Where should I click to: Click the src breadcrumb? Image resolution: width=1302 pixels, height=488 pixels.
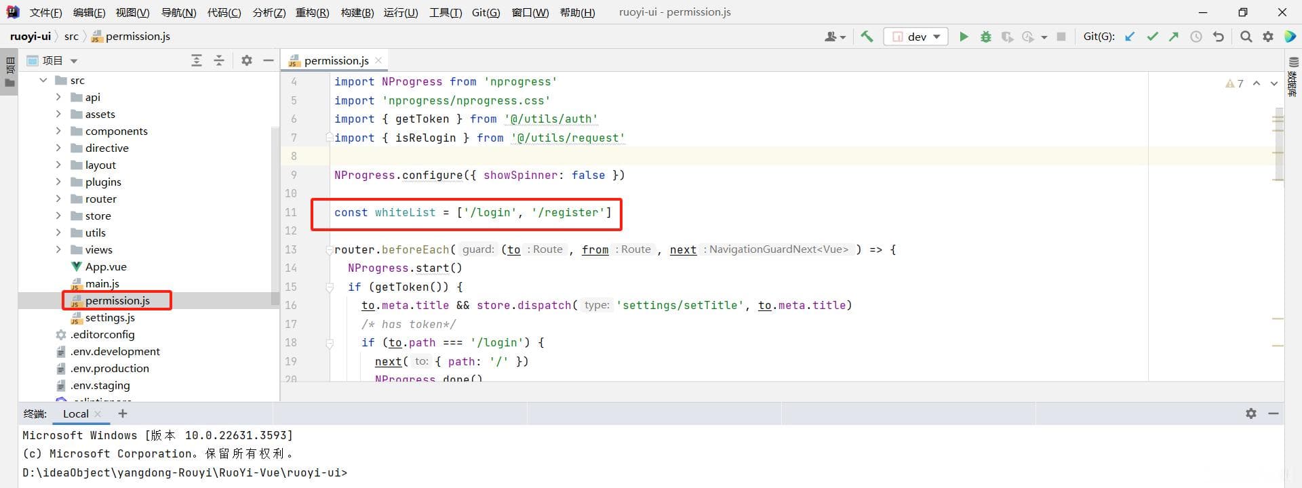[x=71, y=37]
